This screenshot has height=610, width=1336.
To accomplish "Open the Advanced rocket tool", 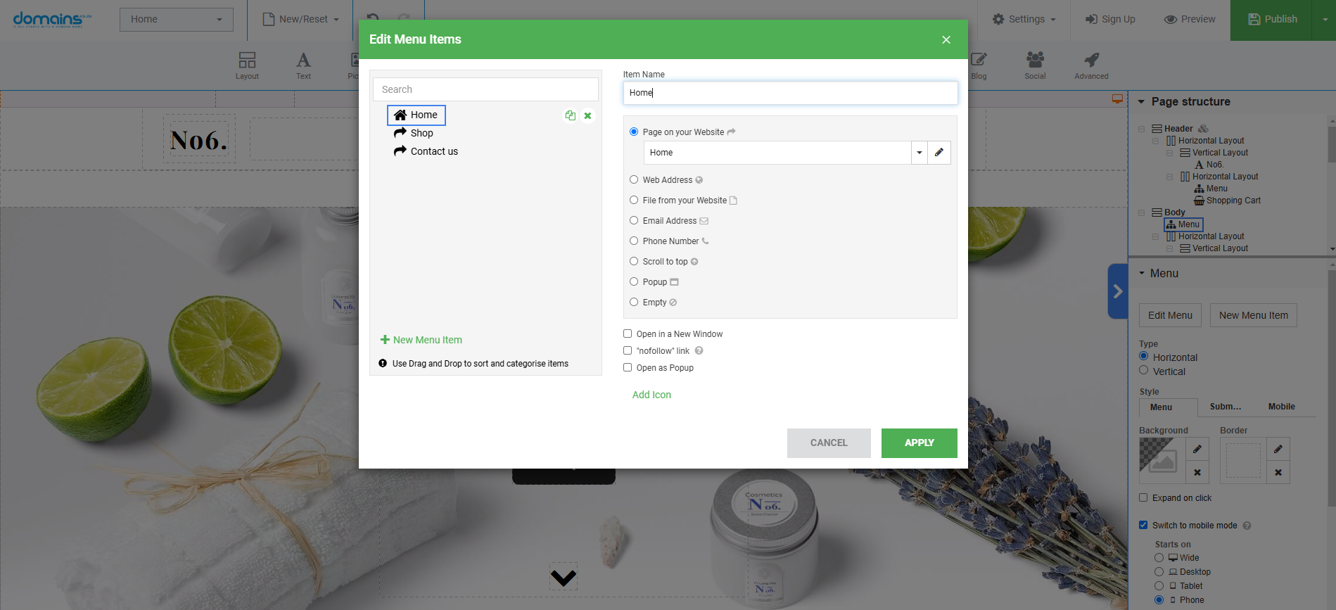I will [1090, 65].
